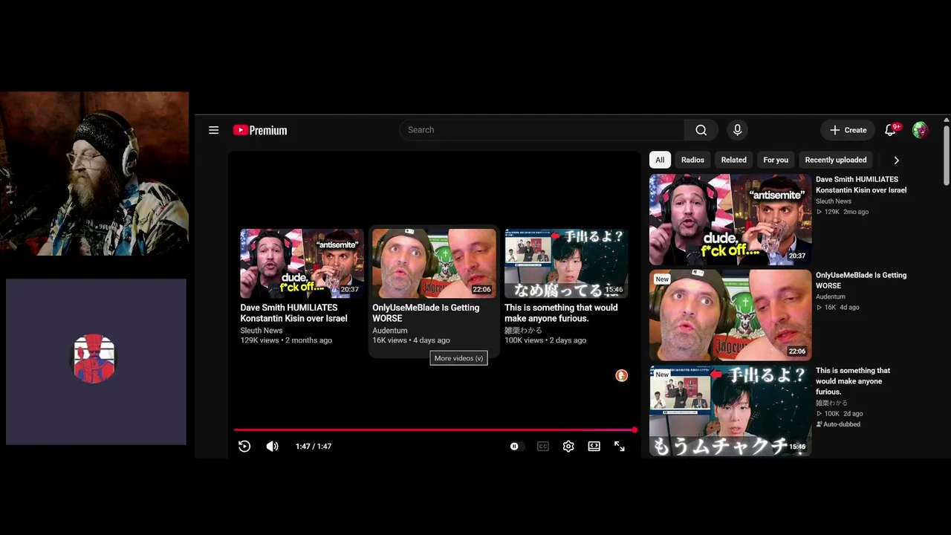
Task: Click '16K views • 4 days ago' text
Action: click(x=411, y=340)
